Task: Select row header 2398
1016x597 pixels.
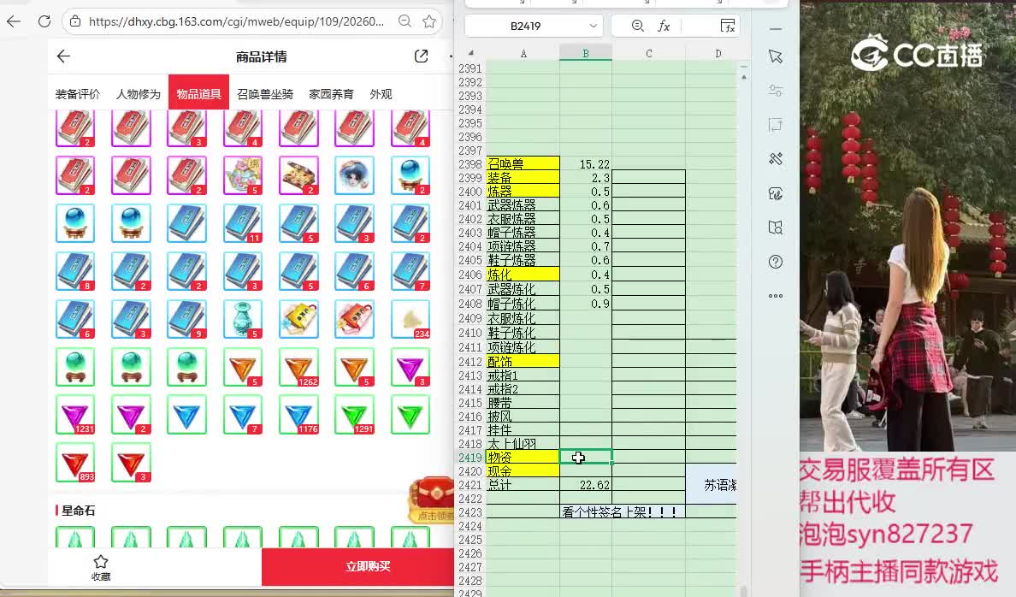Action: pyautogui.click(x=470, y=164)
